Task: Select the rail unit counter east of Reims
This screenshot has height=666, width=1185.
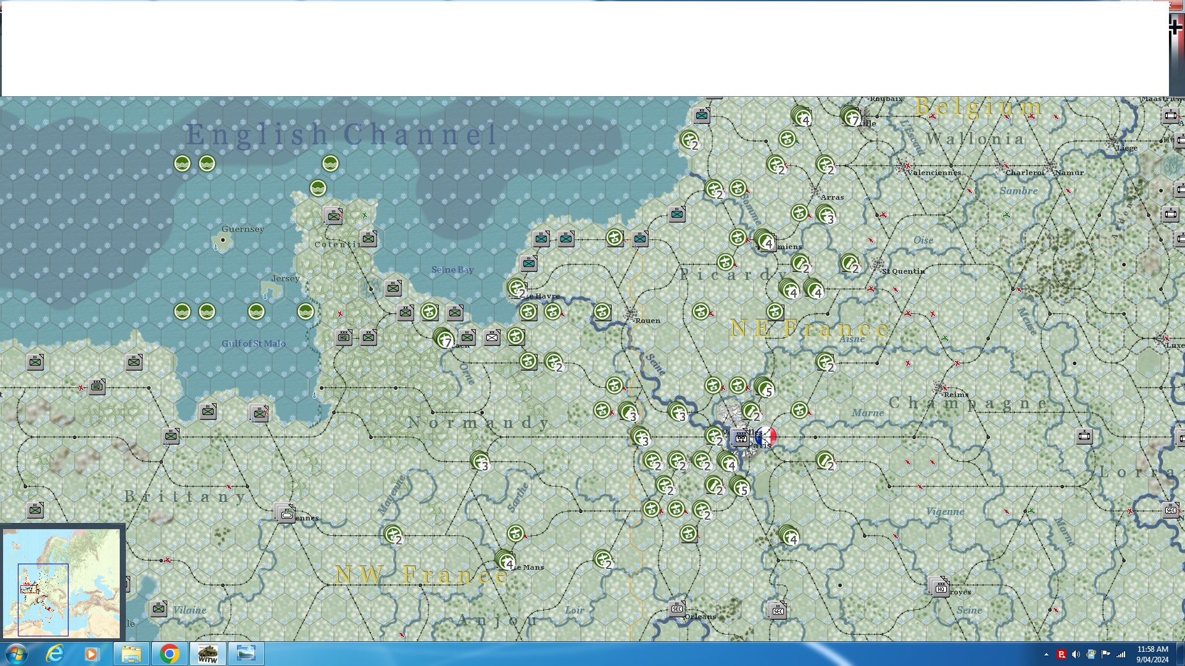Action: click(x=1084, y=437)
